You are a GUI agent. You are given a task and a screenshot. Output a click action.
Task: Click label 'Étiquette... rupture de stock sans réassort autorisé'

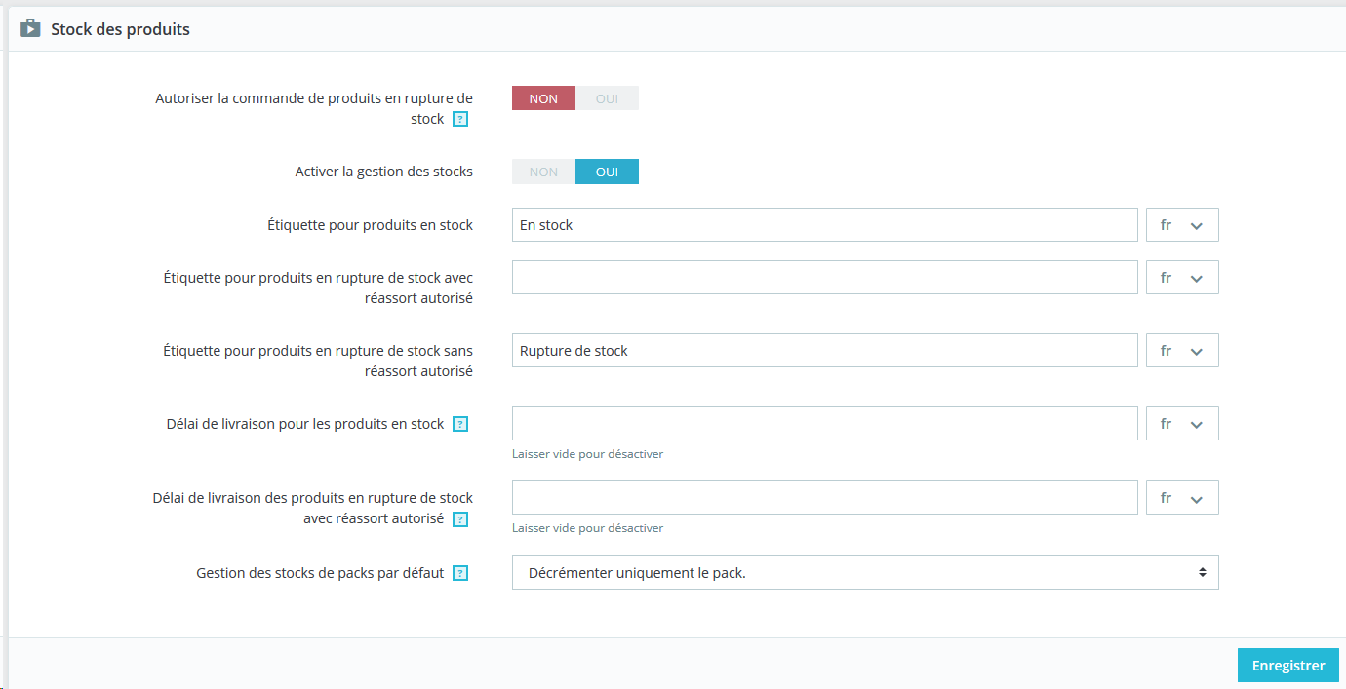(318, 361)
